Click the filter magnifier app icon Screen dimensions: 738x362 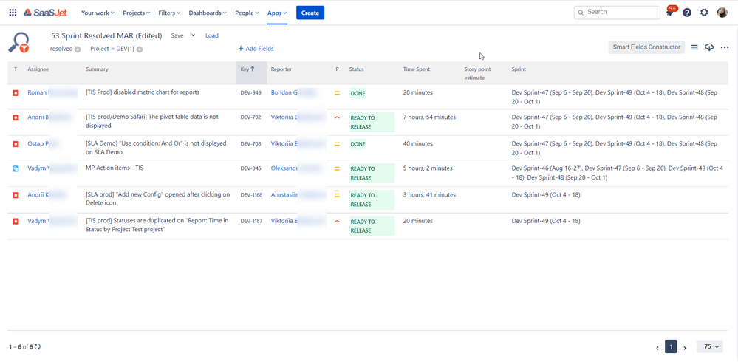click(x=19, y=42)
